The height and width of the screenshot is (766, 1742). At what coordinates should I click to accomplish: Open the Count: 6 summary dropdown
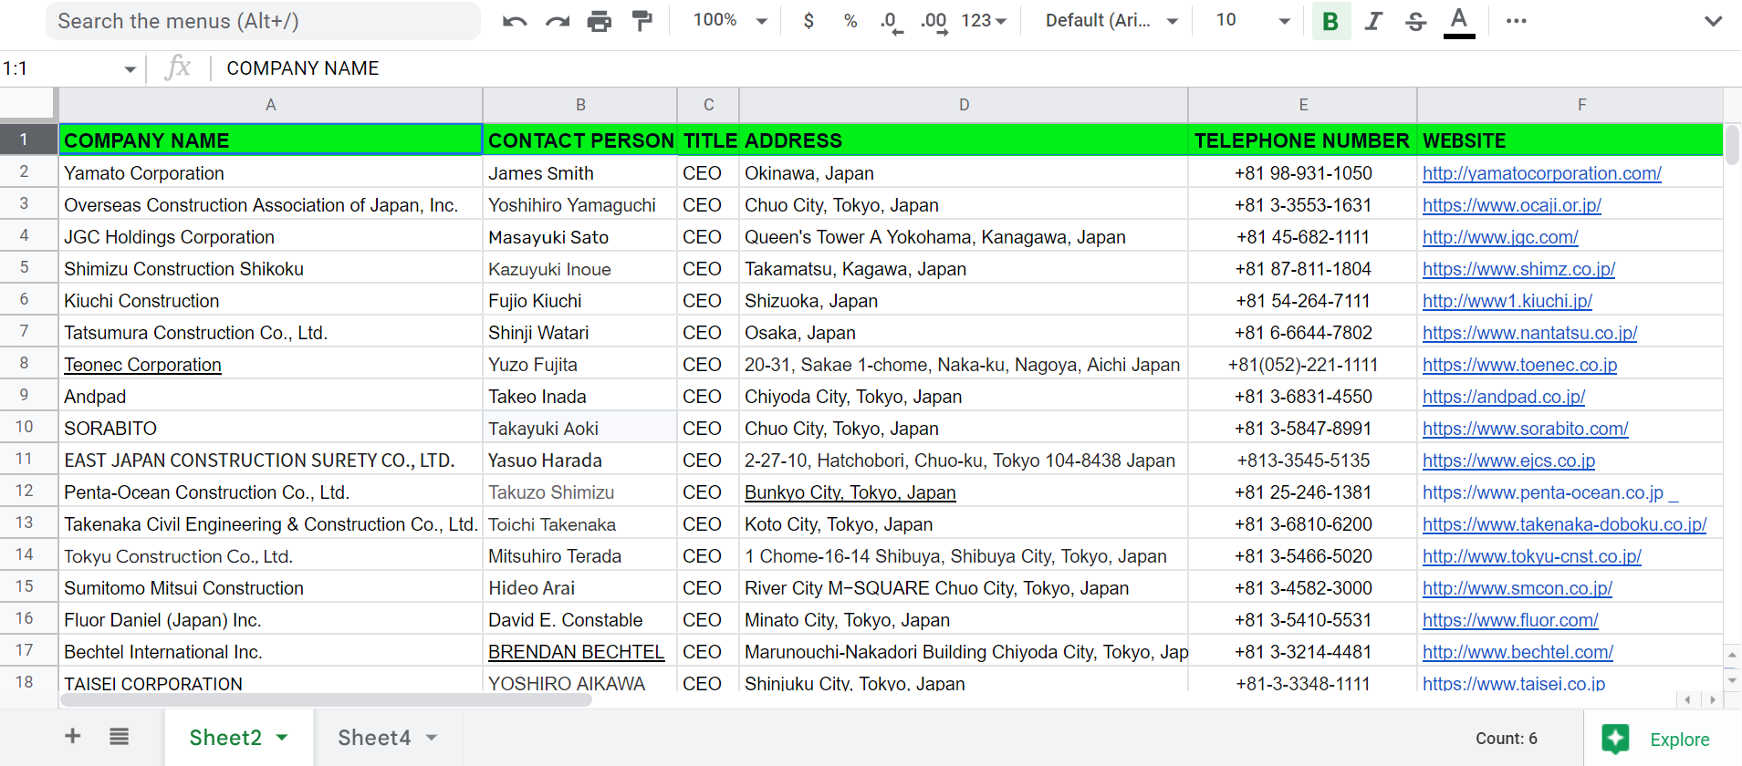1507,739
